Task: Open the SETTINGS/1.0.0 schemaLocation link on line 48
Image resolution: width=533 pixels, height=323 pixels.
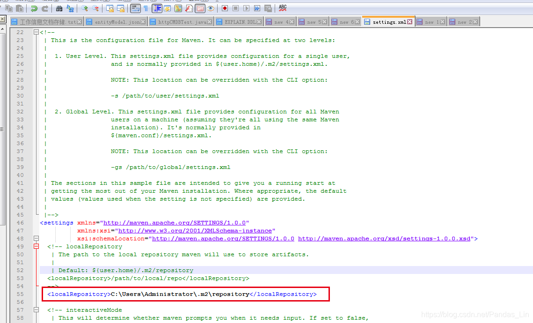Action: (x=223, y=239)
